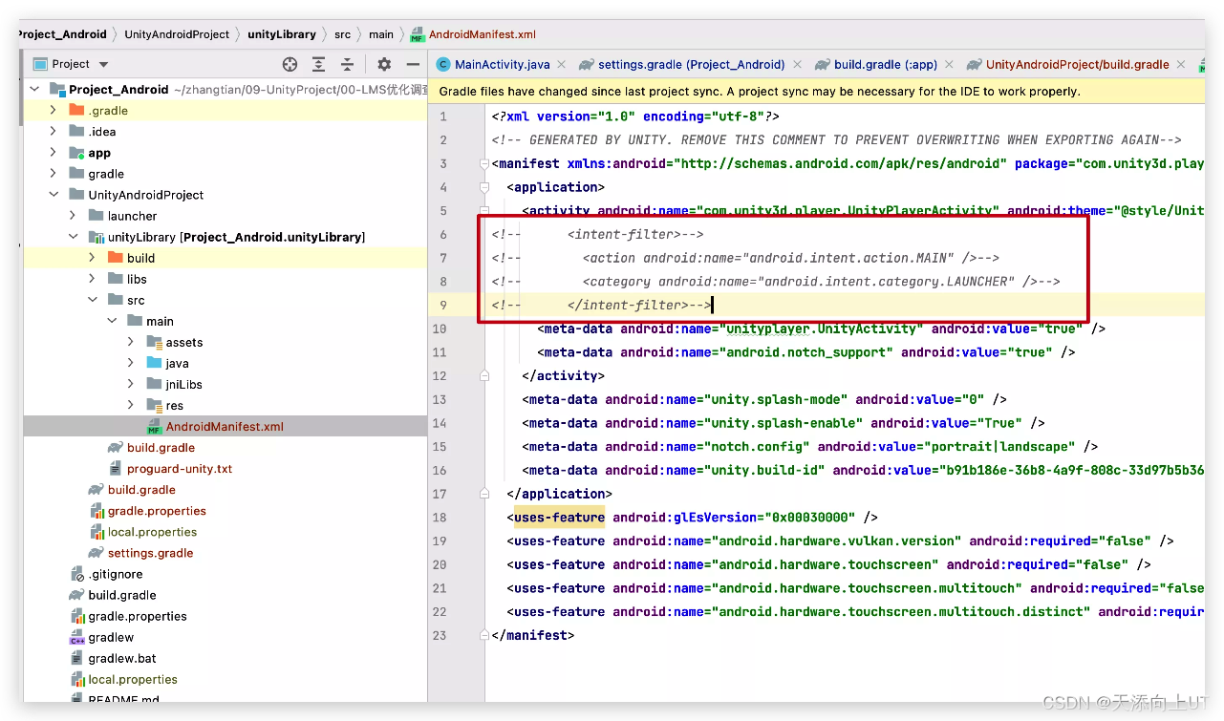Expand the build folder

point(92,258)
